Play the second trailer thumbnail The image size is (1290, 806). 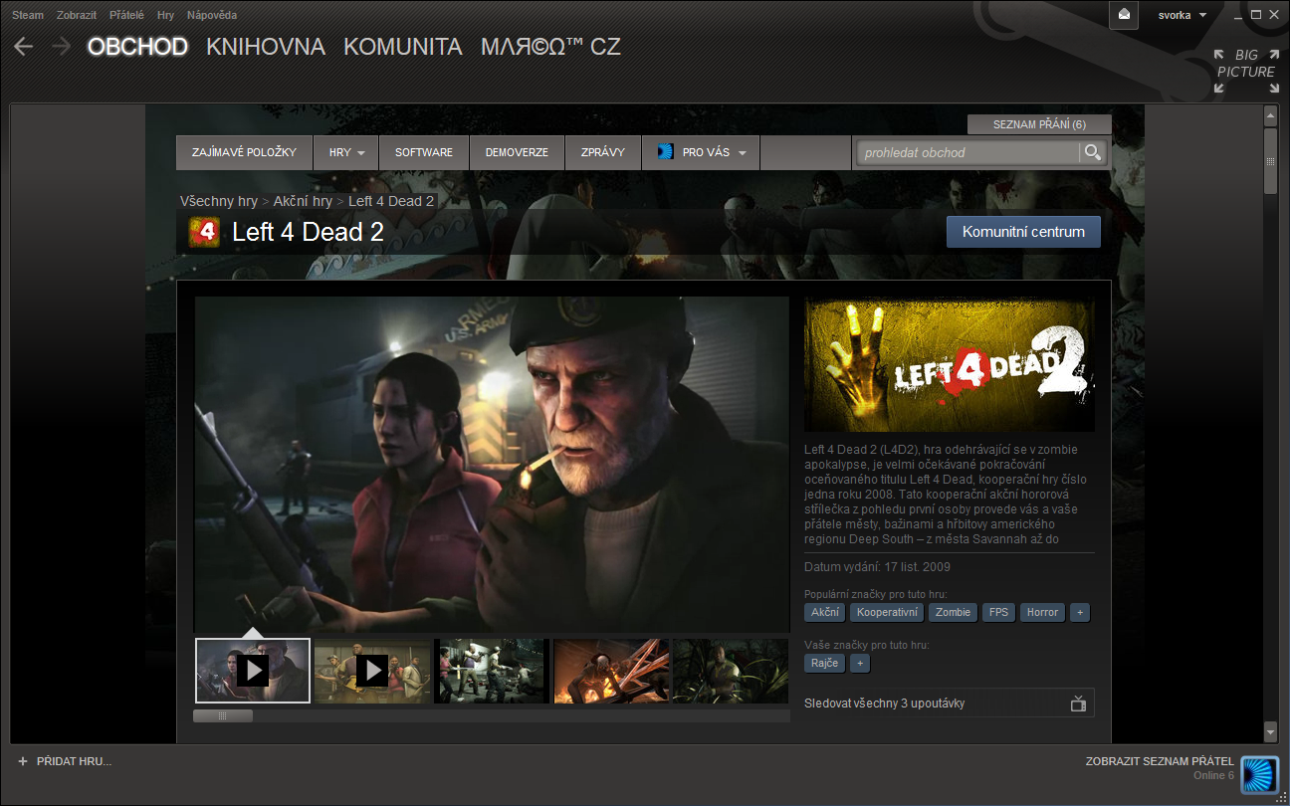coord(372,671)
